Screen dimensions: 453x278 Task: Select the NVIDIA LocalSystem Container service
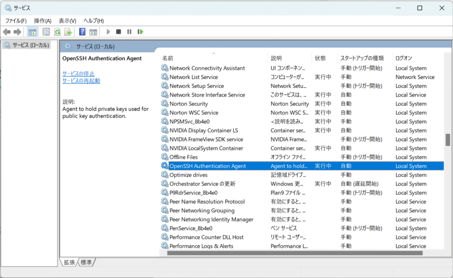coord(206,148)
